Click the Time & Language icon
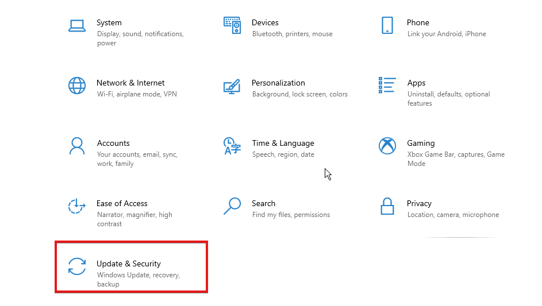 click(232, 146)
